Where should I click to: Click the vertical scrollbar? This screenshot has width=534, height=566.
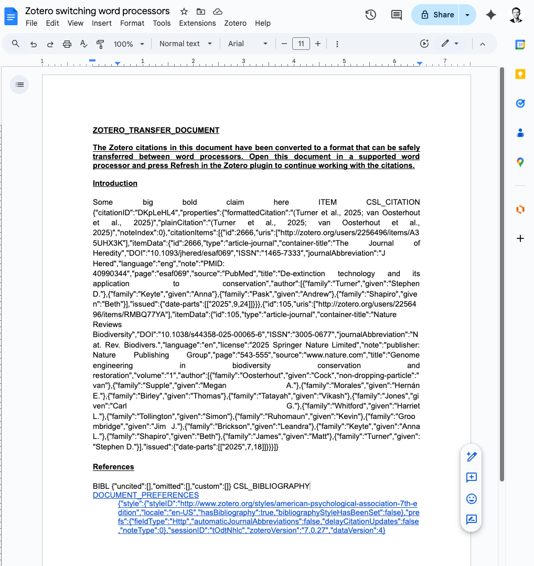[501, 274]
